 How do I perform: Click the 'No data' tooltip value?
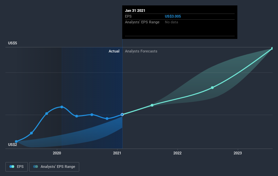click(171, 22)
